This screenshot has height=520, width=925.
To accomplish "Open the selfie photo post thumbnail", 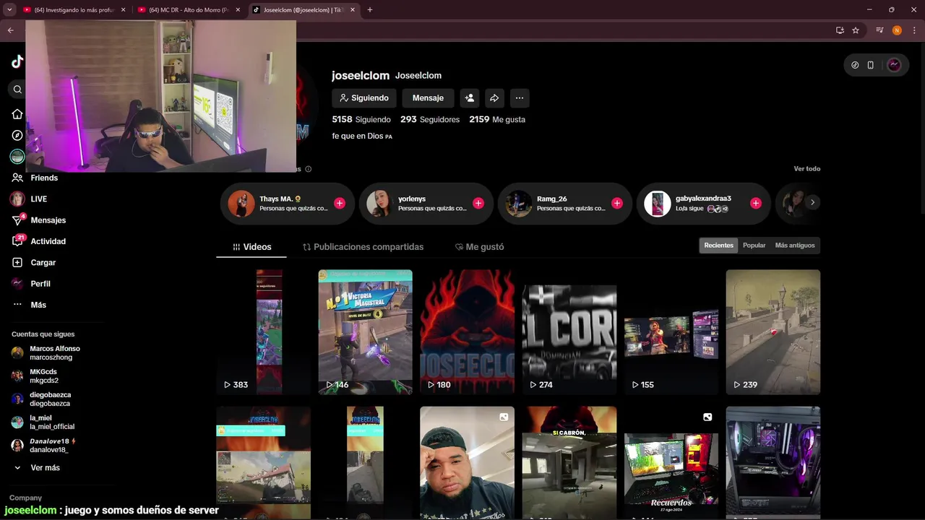I will click(x=468, y=463).
